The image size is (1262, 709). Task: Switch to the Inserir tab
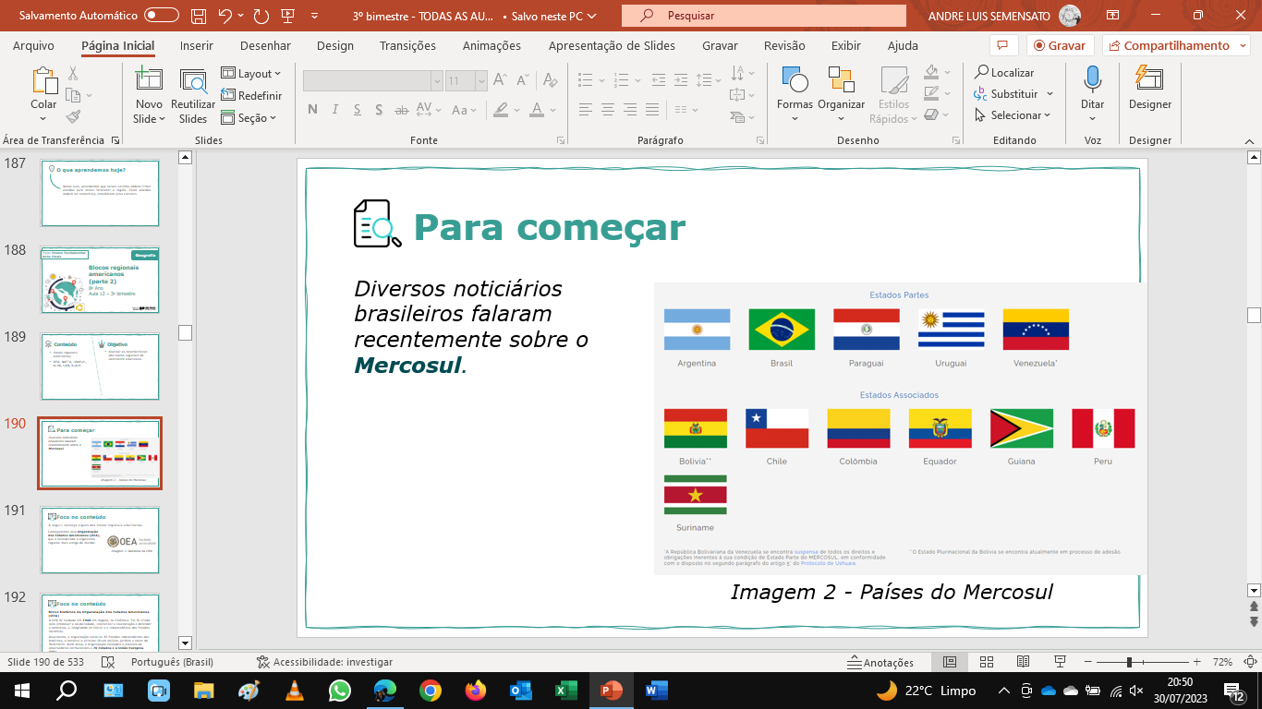[x=196, y=45]
